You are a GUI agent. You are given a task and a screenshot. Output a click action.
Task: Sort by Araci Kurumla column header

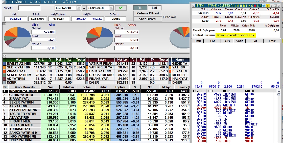[25, 87]
